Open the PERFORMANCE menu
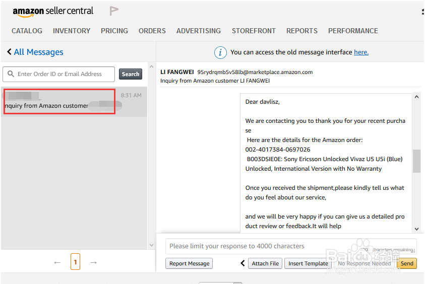This screenshot has width=425, height=284. tap(353, 31)
